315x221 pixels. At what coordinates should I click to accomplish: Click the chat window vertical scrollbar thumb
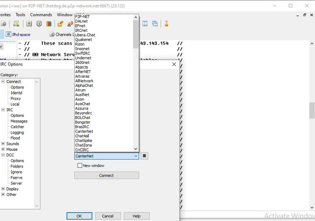[312, 110]
